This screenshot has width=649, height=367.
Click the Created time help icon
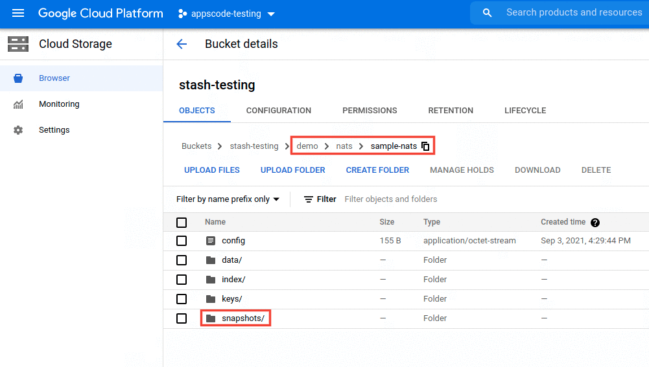pyautogui.click(x=595, y=222)
